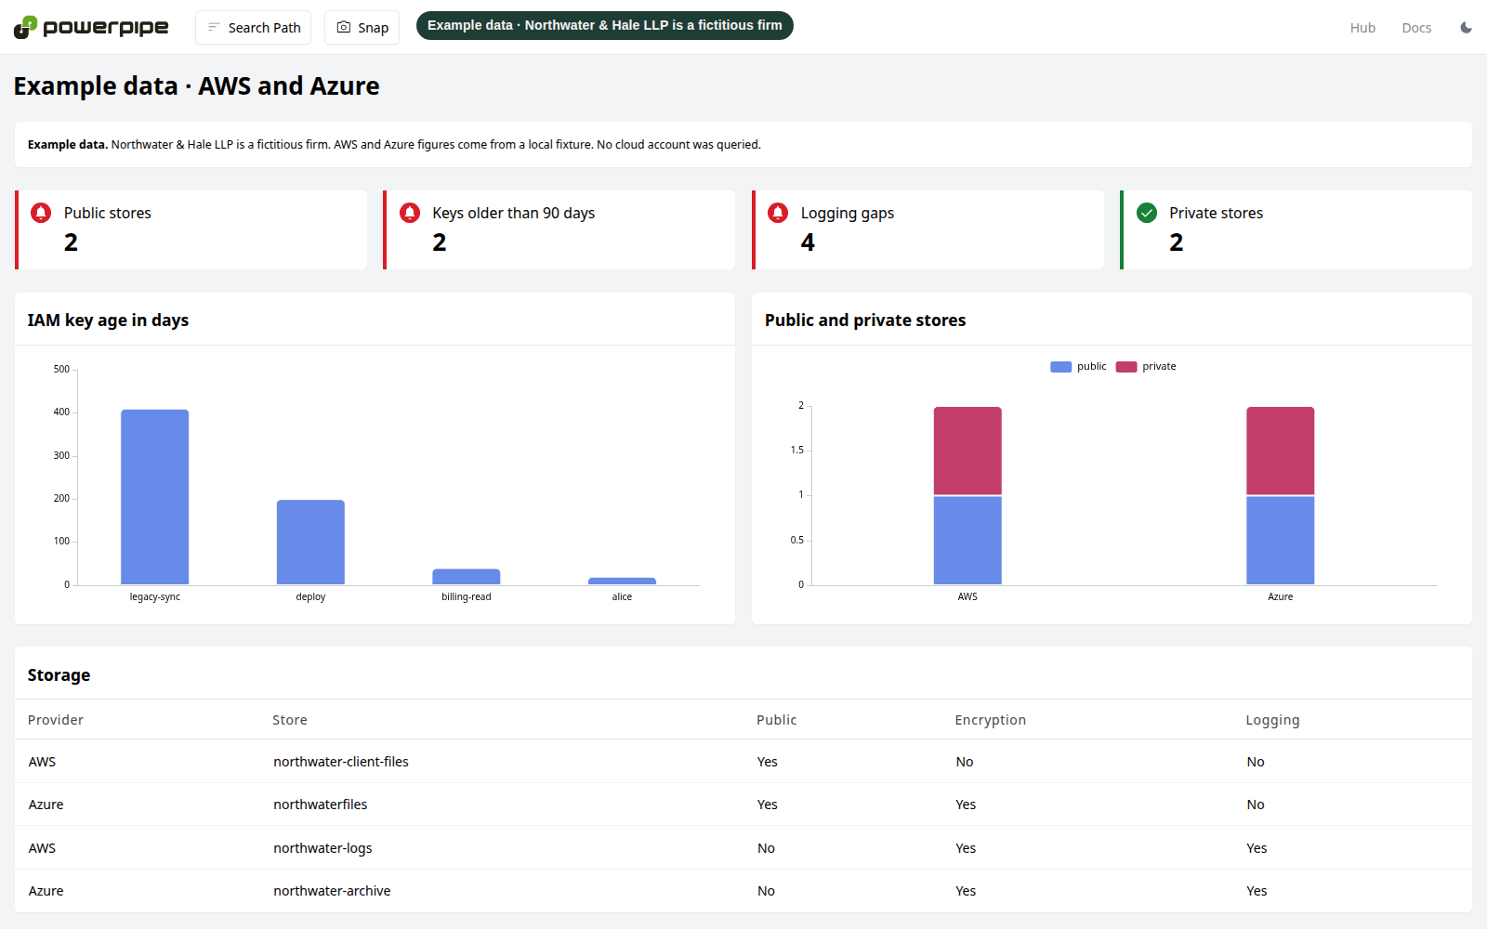Click the Public and private stores title
The height and width of the screenshot is (929, 1487).
pyautogui.click(x=865, y=321)
